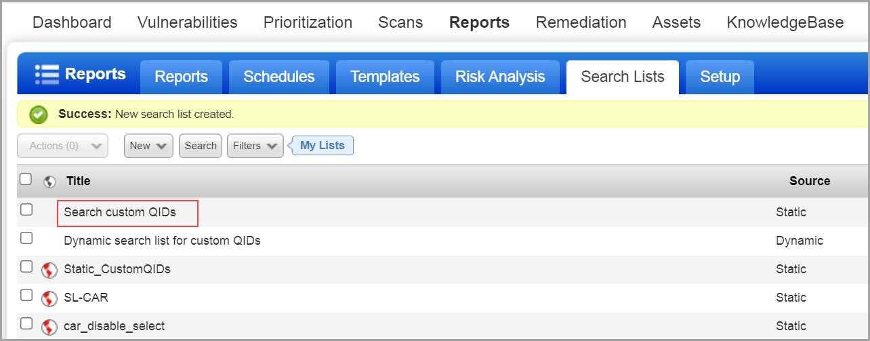Click the globe icon in column header
This screenshot has width=870, height=341.
click(49, 181)
